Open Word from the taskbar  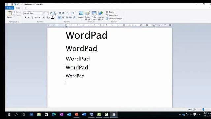pyautogui.click(x=84, y=115)
